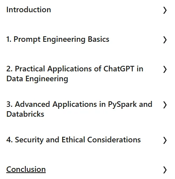This screenshot has height=179, width=175.
Task: Click chevron beside Prompt Engineering Basics
Action: tap(165, 40)
